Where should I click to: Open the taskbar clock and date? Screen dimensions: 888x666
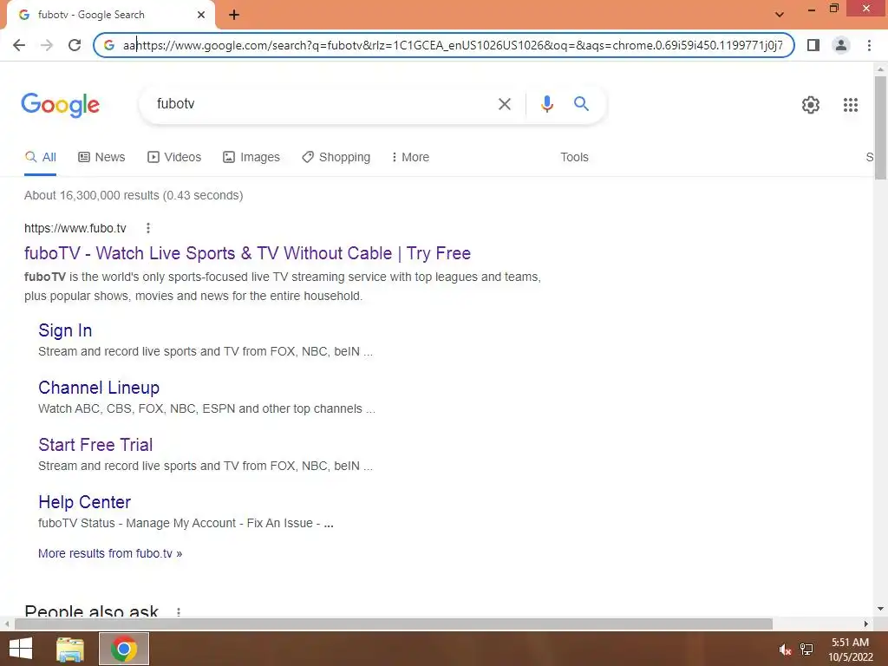[850, 650]
